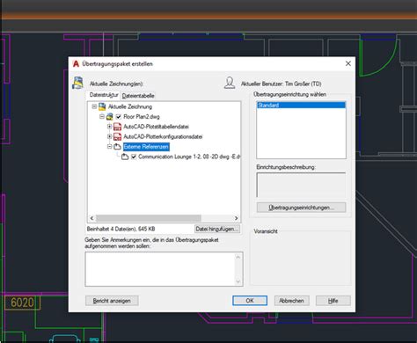Click the Bericht anzeigen button
Viewport: 417px width, 343px height.
(112, 301)
